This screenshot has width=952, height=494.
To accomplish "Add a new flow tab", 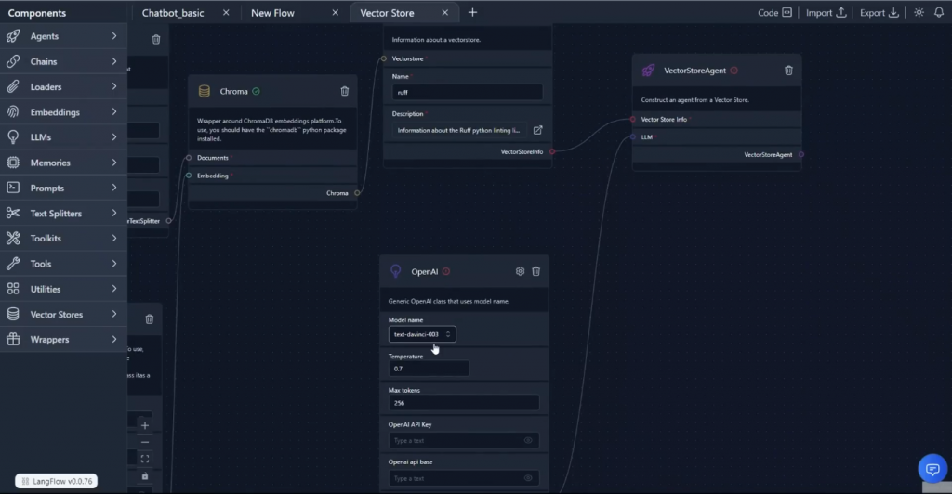I will click(472, 13).
